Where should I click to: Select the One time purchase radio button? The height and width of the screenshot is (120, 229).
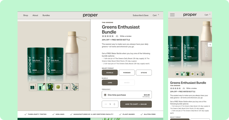[x=105, y=95]
